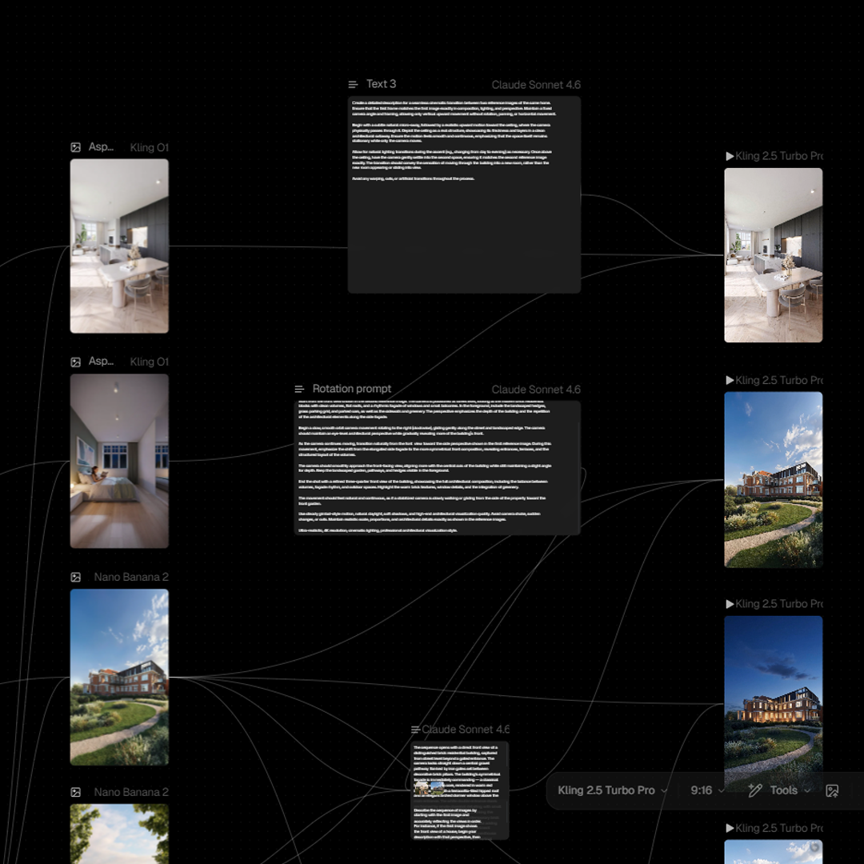Click the play icon above the dusk building video
Image resolution: width=864 pixels, height=864 pixels.
coord(730,604)
